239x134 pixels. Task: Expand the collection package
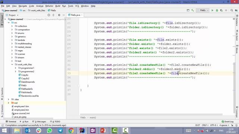click(x=12, y=26)
